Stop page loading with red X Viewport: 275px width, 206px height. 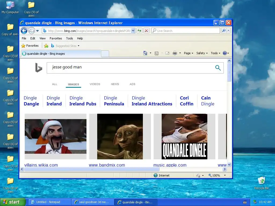146,31
